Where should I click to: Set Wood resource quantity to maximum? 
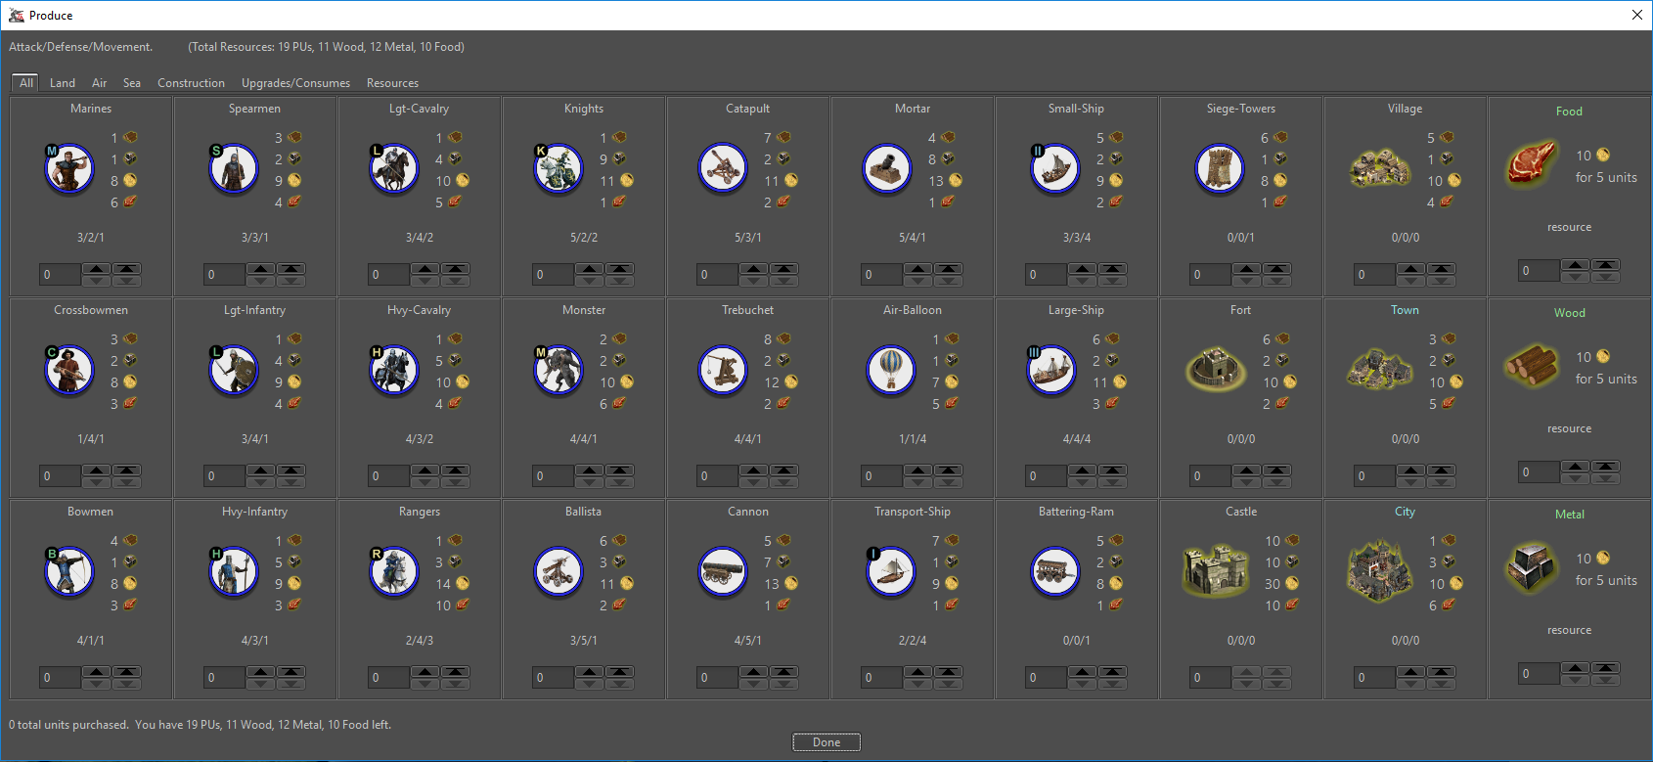point(1606,467)
